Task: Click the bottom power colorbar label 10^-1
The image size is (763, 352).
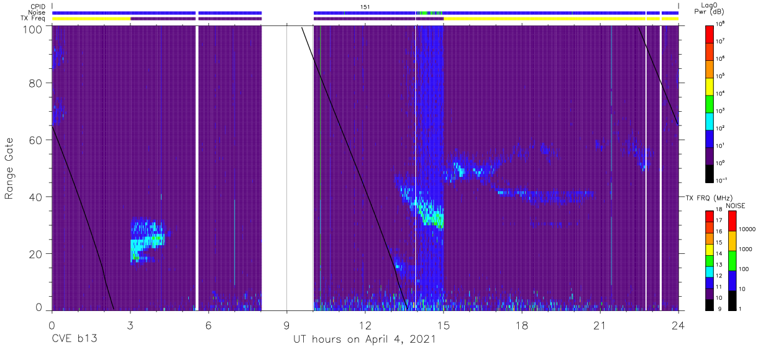Action: (722, 180)
